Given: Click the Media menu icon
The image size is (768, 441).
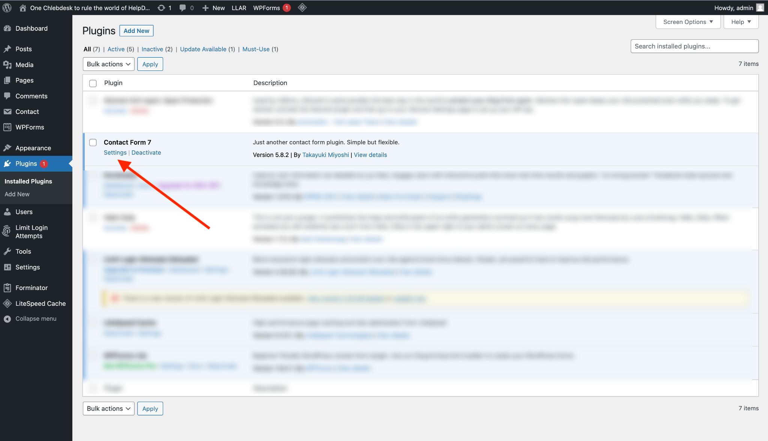Looking at the screenshot, I should [x=9, y=64].
